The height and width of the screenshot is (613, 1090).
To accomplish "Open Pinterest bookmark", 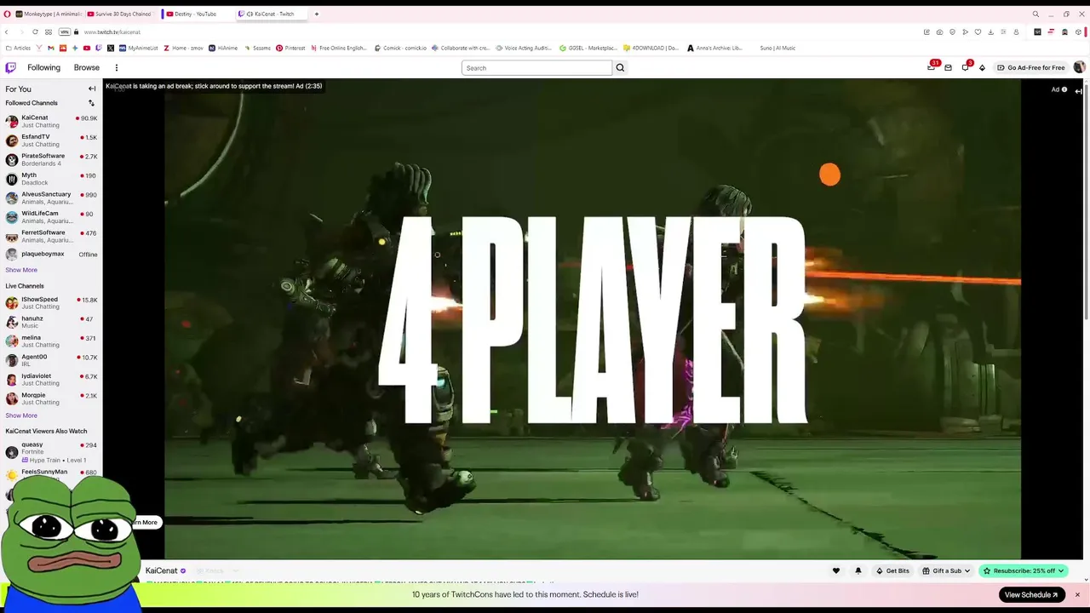I will pos(290,48).
